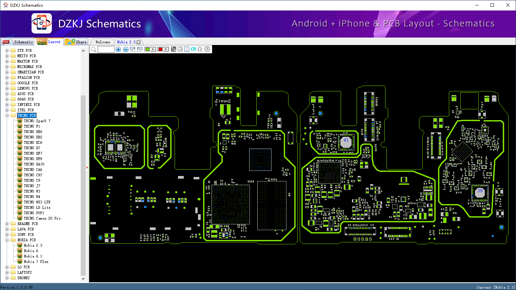
Task: Click the 'Current [Nokia 2.3]' status text
Action: coord(496,287)
